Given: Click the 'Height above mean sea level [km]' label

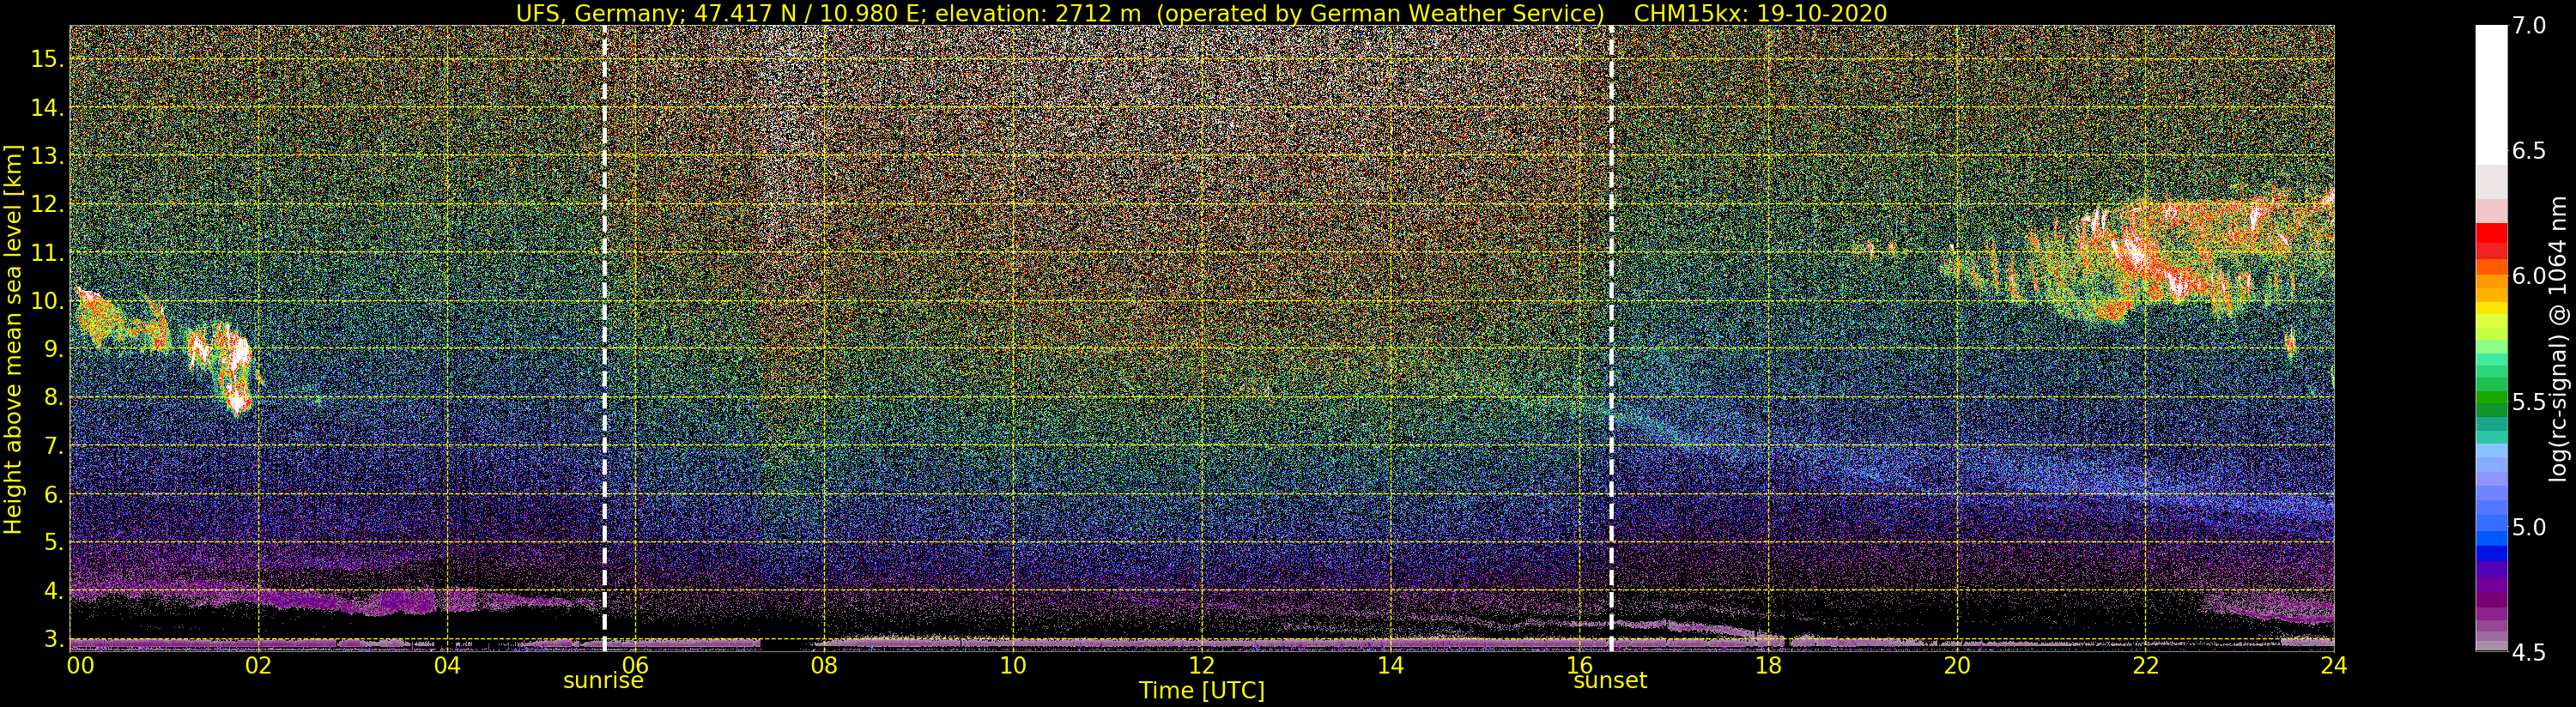Looking at the screenshot, I should point(13,339).
